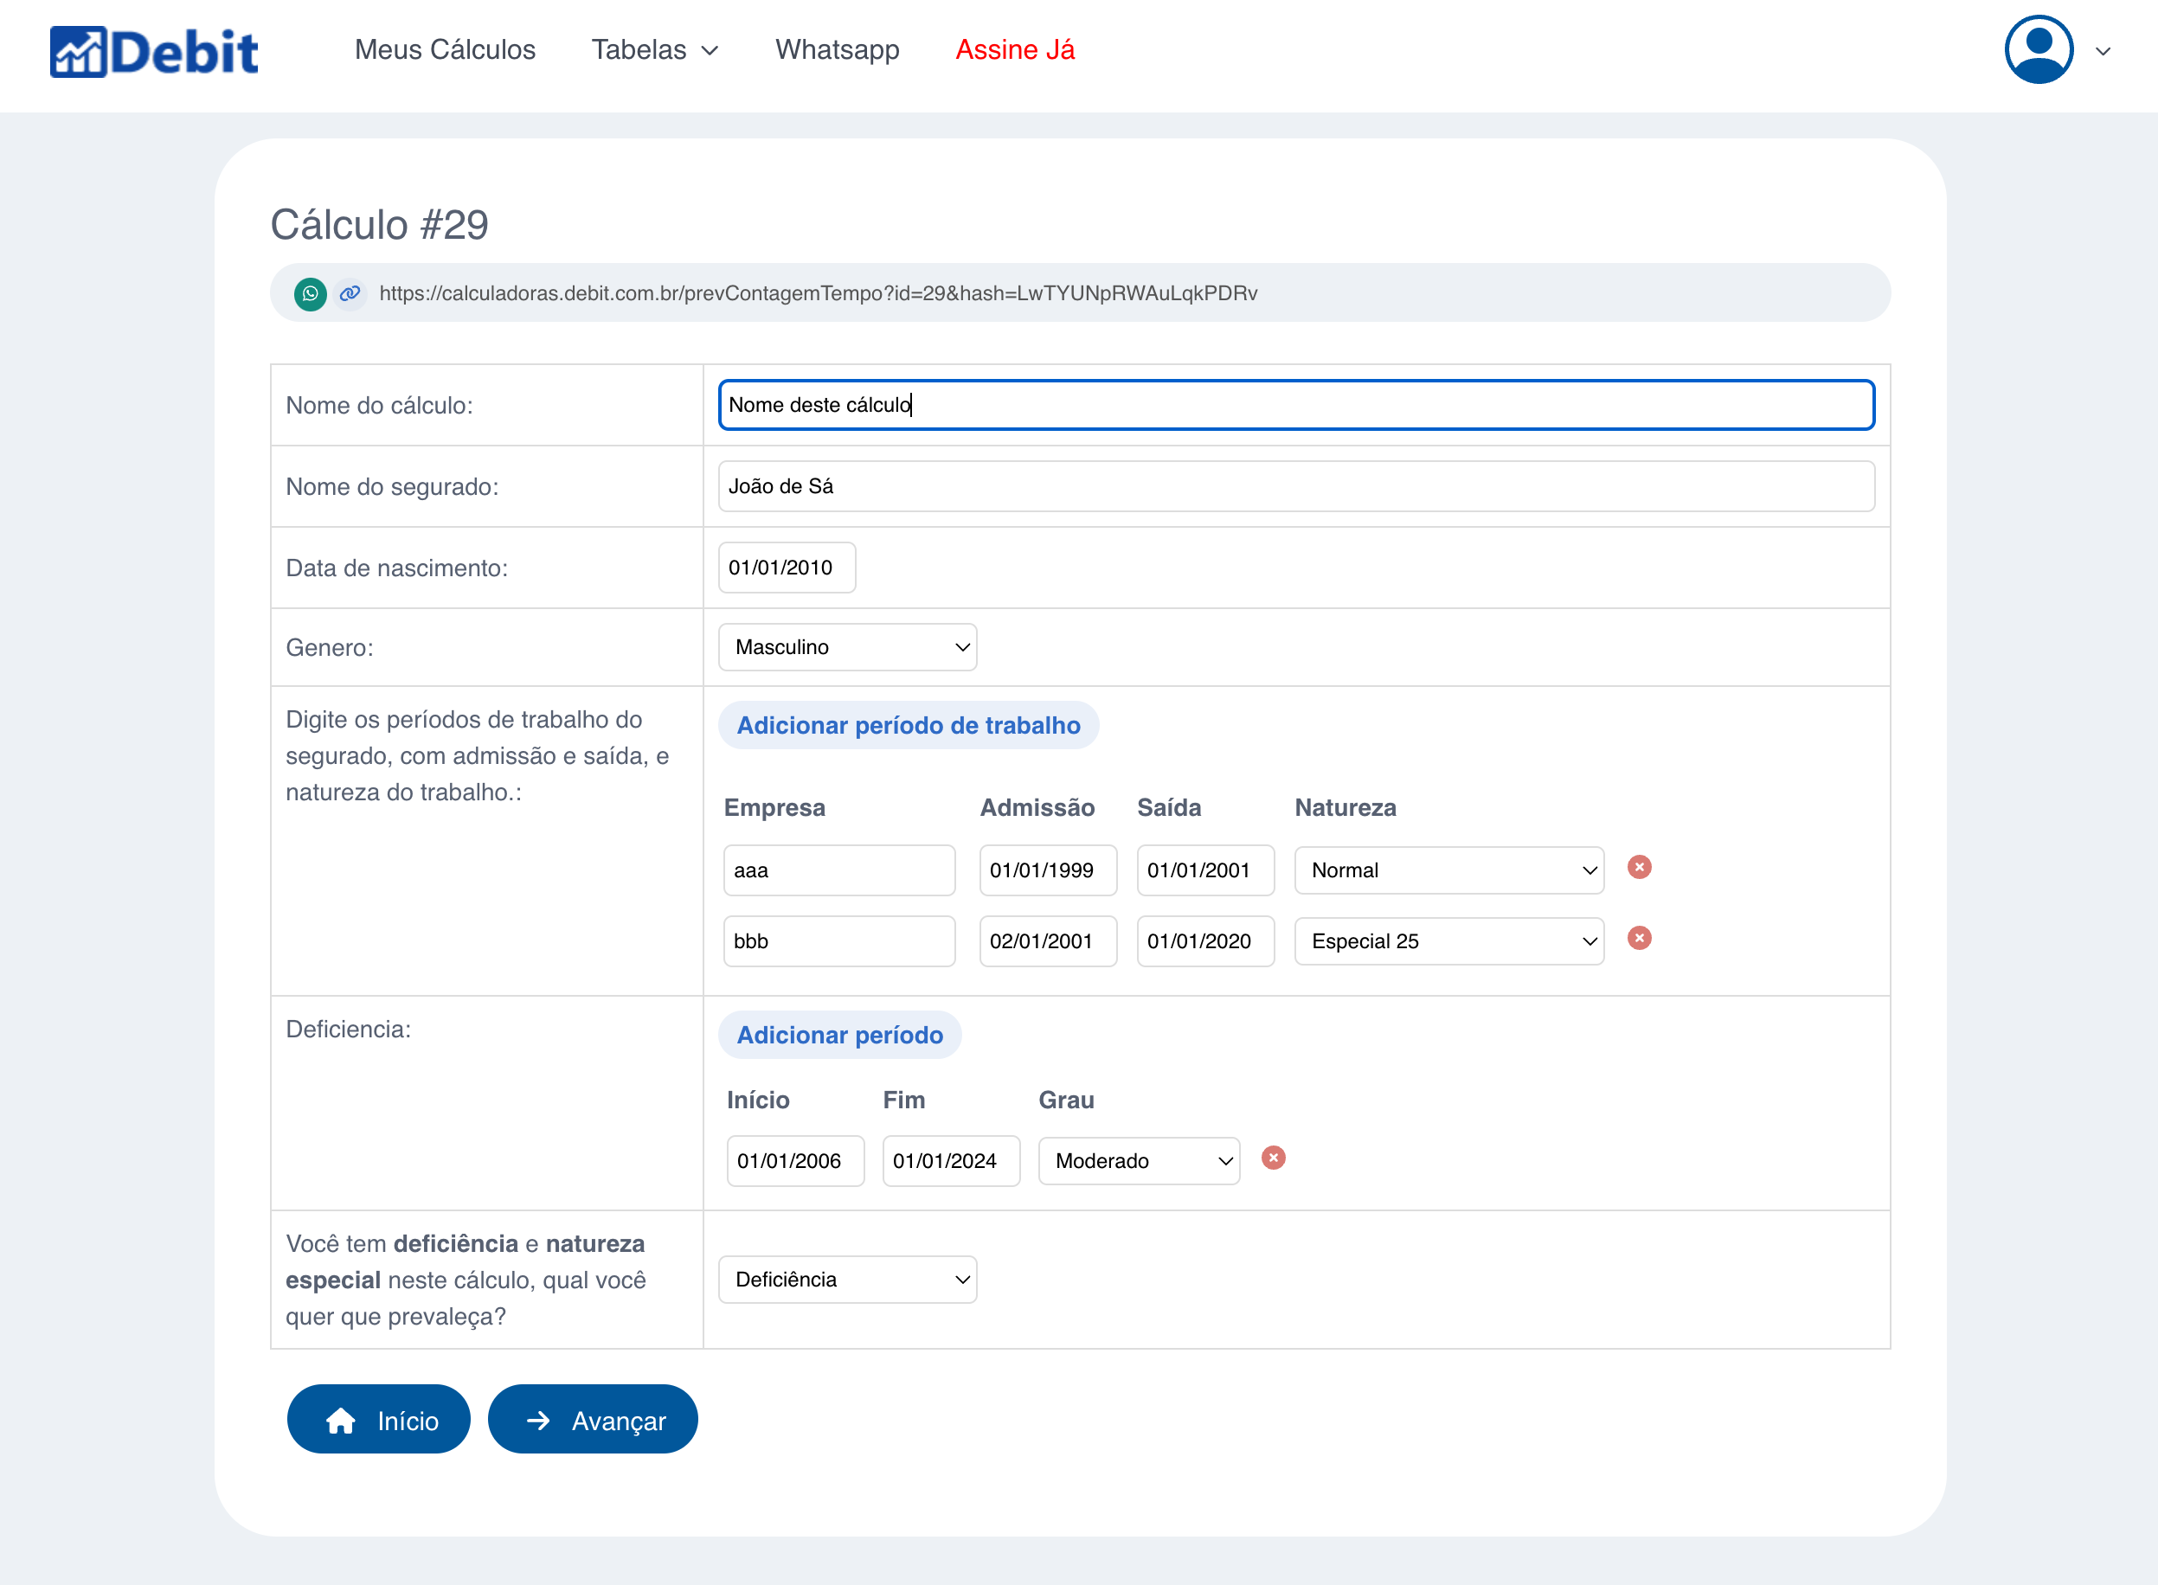Select the Natureza dropdown for bbb

click(x=1451, y=940)
